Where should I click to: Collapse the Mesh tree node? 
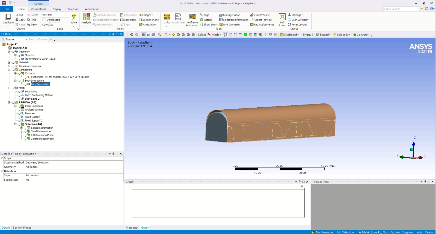coord(9,88)
